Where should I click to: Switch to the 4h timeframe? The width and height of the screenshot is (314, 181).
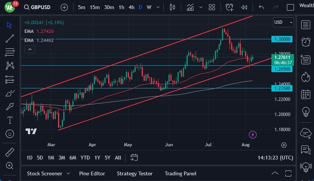131,7
